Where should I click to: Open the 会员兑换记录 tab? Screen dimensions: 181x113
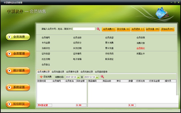click(x=87, y=72)
